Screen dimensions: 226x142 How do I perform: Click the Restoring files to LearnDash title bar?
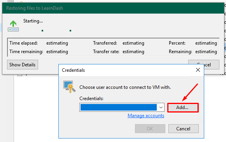coord(113,8)
